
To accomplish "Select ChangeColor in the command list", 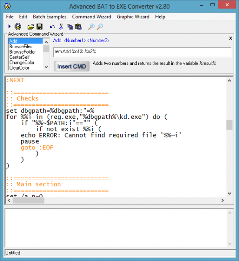I will pyautogui.click(x=26, y=62).
